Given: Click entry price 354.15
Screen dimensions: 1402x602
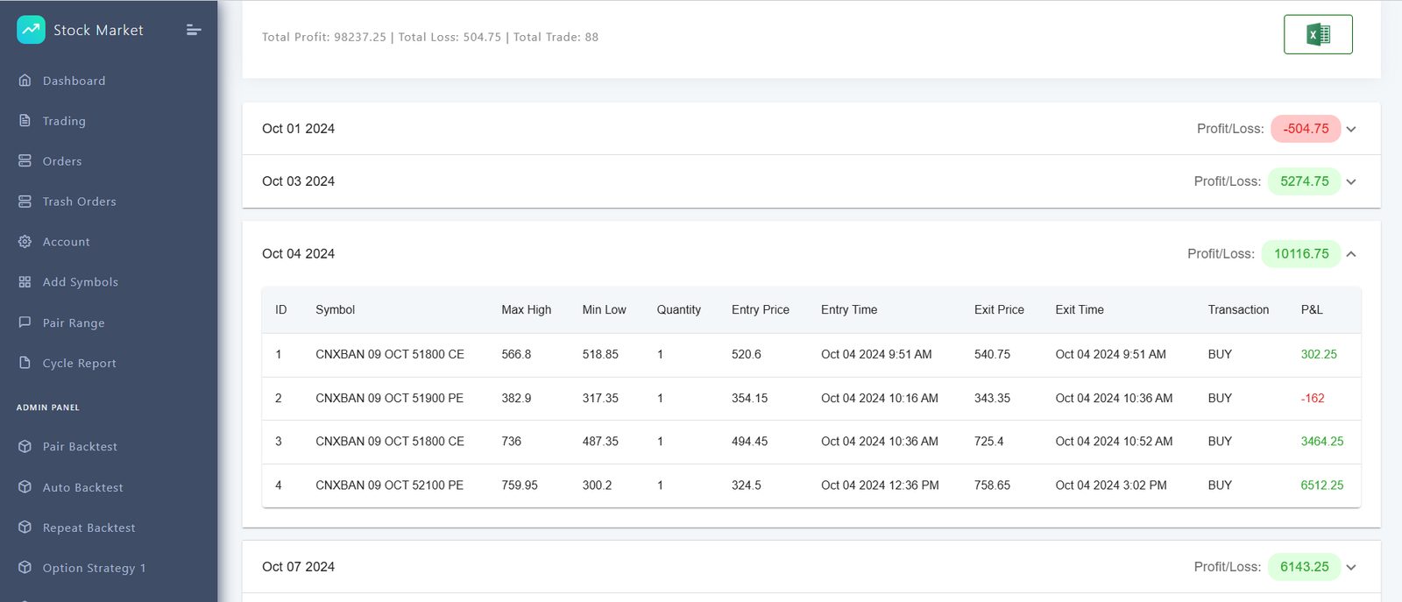Looking at the screenshot, I should coord(749,399).
